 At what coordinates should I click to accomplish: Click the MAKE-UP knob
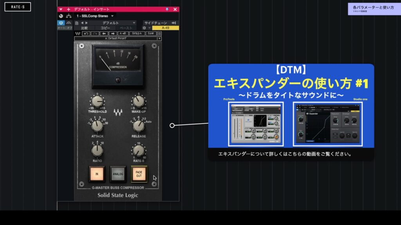click(138, 102)
